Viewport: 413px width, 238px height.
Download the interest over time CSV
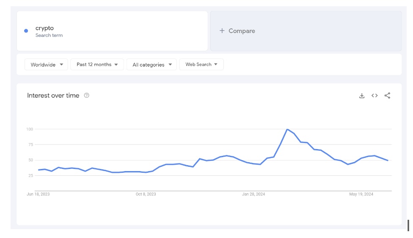[362, 96]
